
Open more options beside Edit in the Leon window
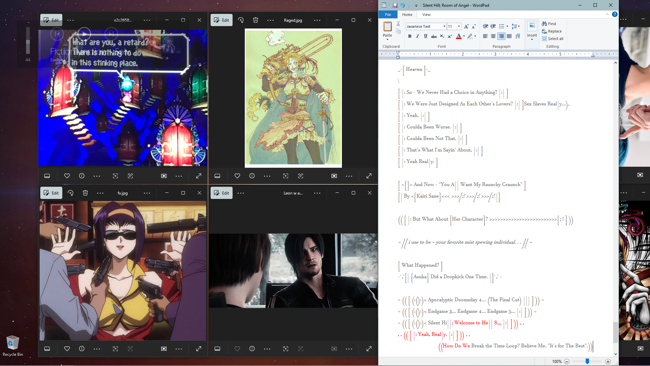pyautogui.click(x=241, y=193)
